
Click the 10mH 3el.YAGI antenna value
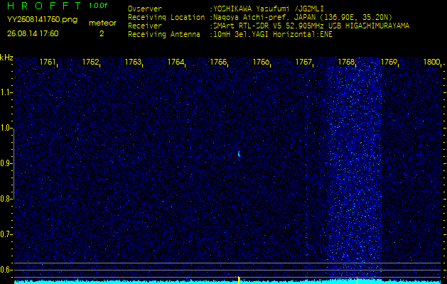click(273, 35)
